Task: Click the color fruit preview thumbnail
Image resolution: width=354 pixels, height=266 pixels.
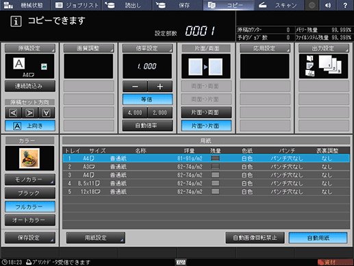Action: pyautogui.click(x=29, y=158)
